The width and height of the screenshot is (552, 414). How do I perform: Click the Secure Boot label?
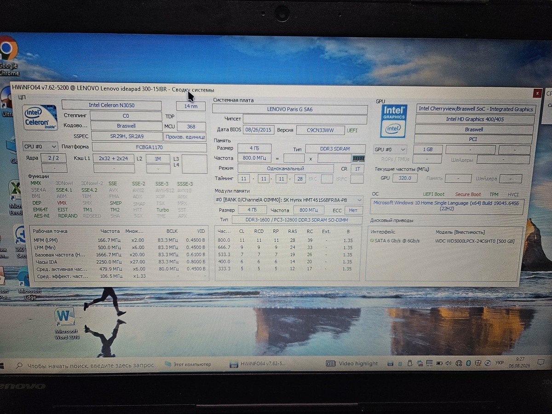point(468,195)
